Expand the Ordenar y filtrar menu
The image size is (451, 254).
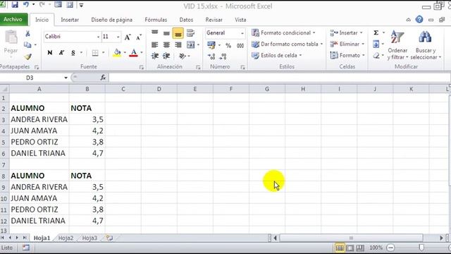point(397,45)
